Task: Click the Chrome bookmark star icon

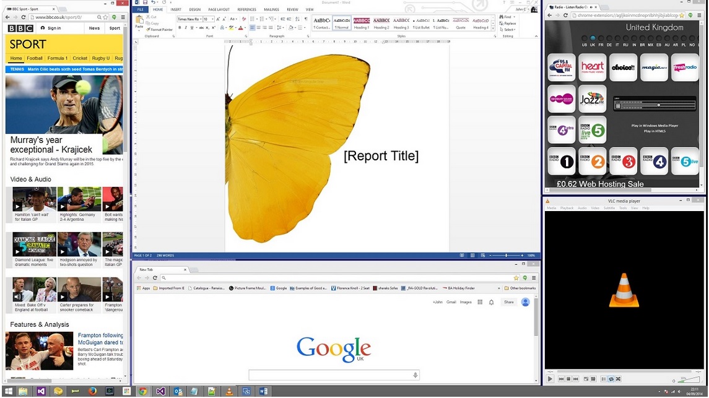Action: [516, 278]
